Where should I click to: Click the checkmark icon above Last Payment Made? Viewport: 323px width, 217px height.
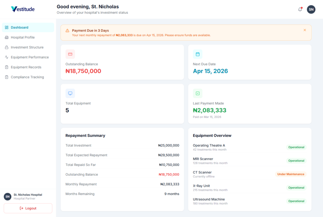[x=198, y=93]
